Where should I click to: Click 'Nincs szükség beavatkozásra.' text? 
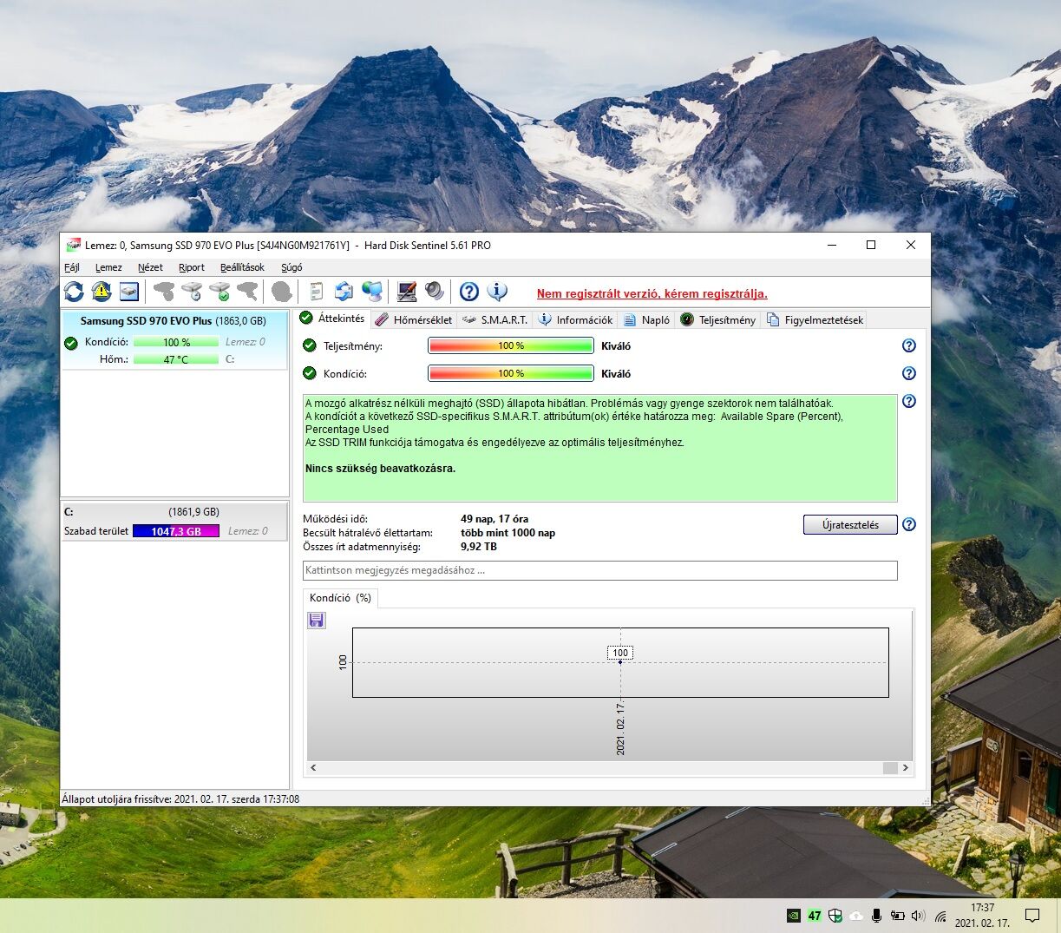point(380,469)
